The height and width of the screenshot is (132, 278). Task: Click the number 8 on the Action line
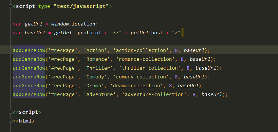pos(176,50)
